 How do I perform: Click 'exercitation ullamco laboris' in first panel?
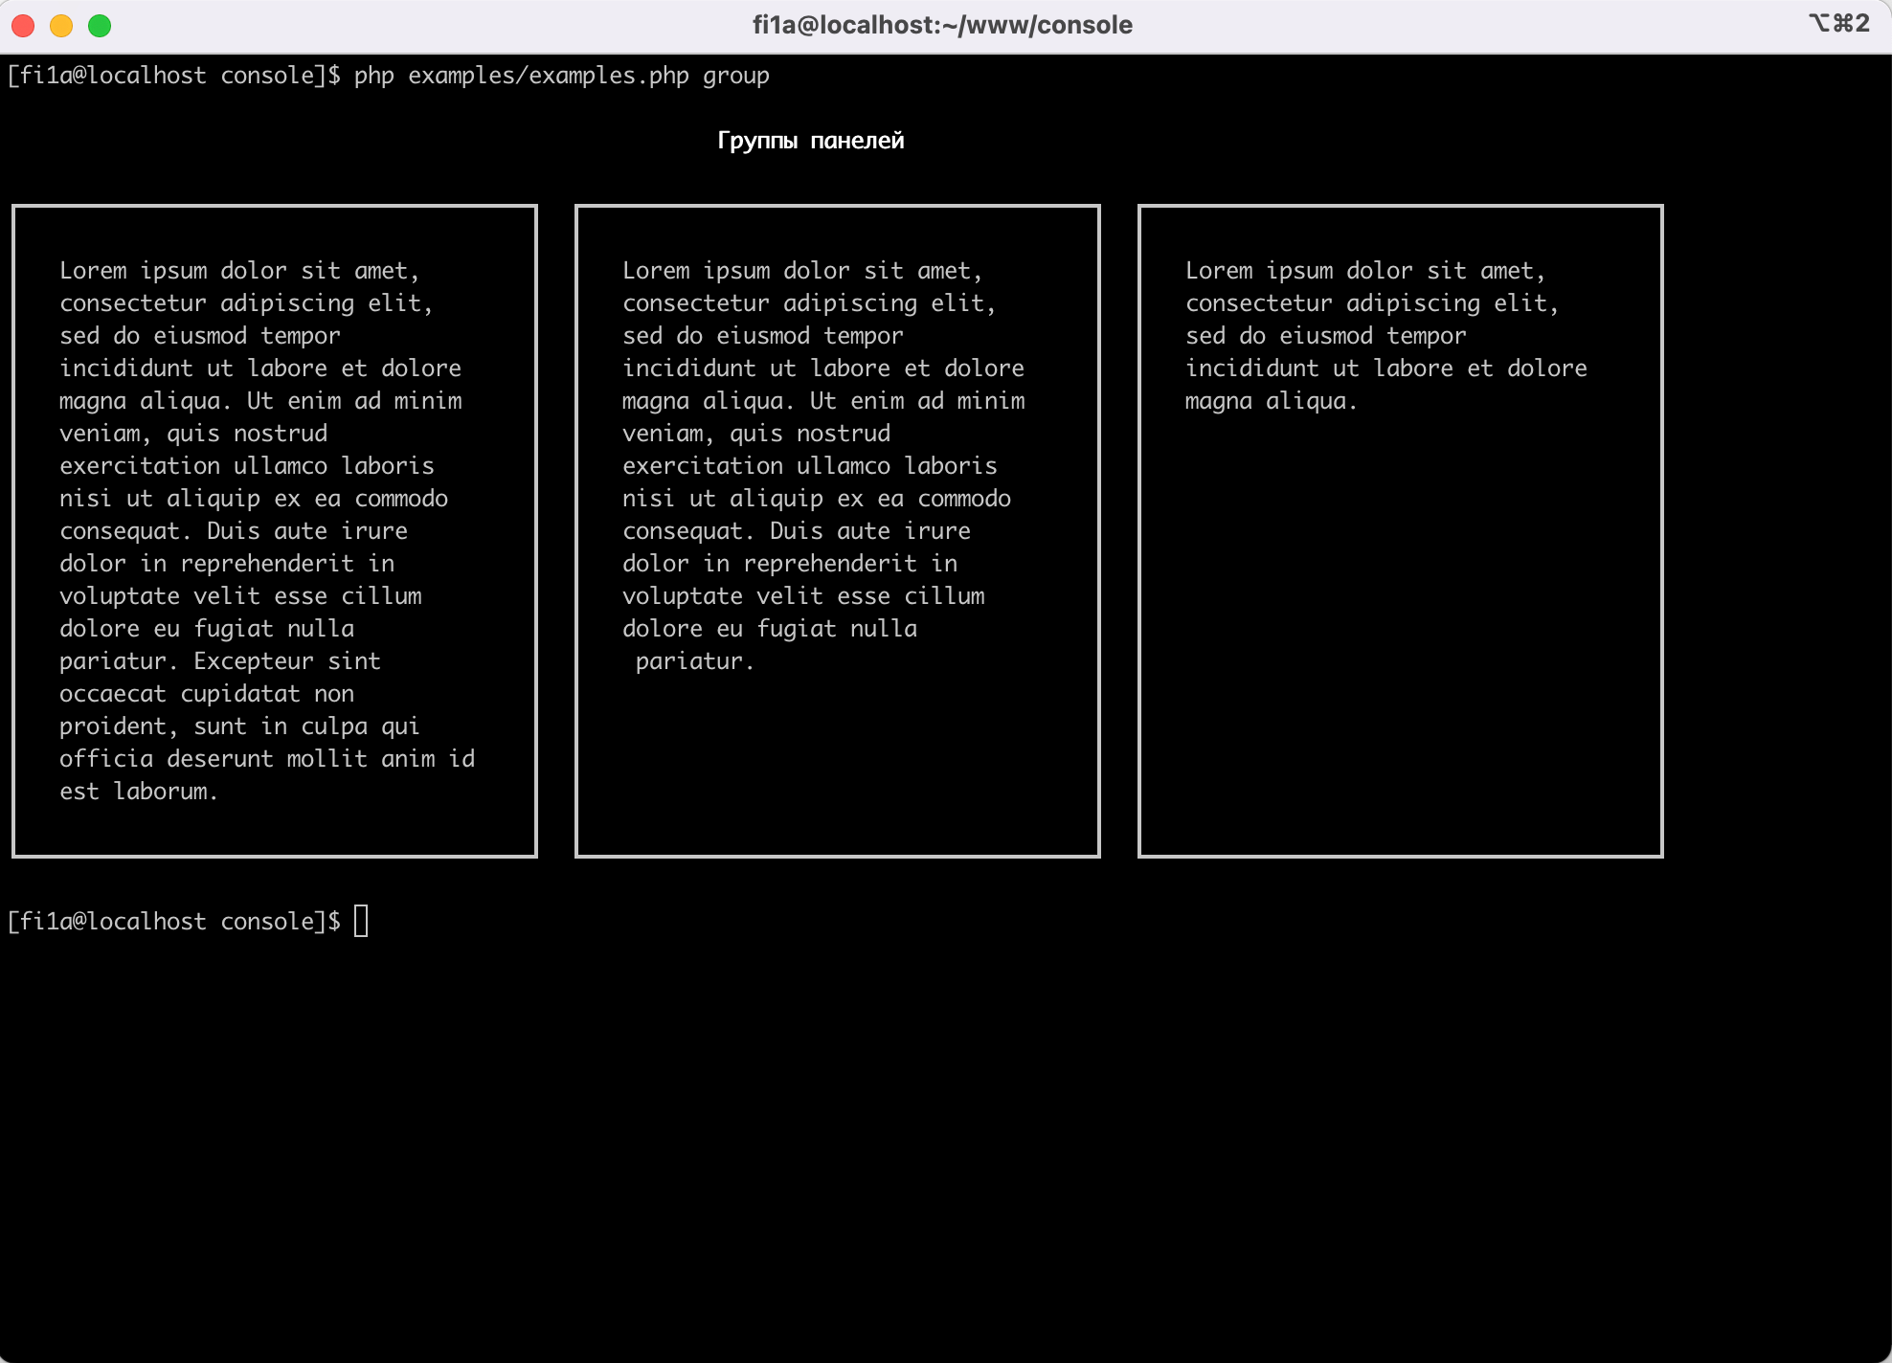point(247,466)
